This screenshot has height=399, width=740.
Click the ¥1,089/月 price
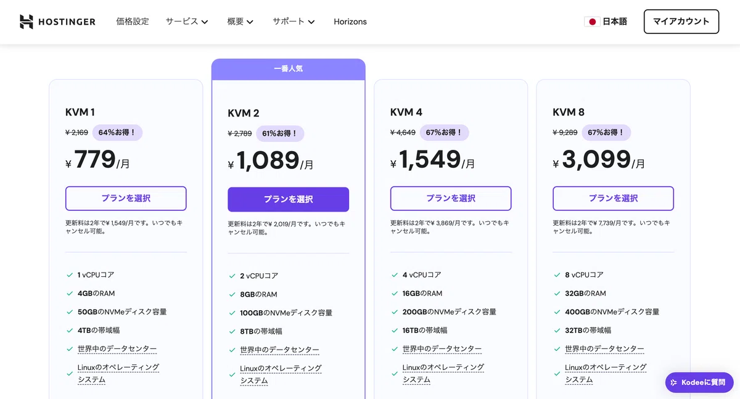coord(271,162)
